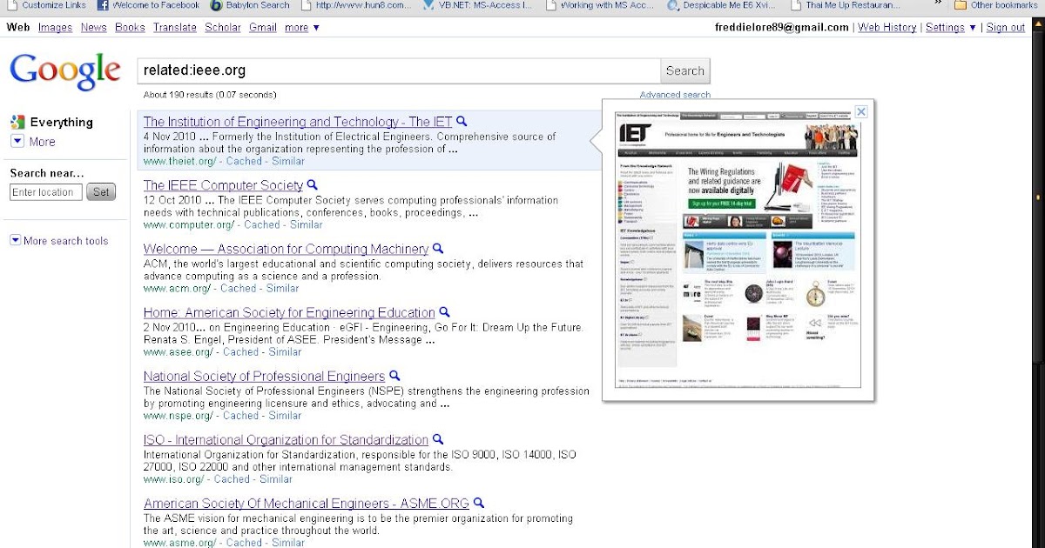Toggle preview for National Society of Professional Engineers
The width and height of the screenshot is (1045, 548).
(x=394, y=376)
